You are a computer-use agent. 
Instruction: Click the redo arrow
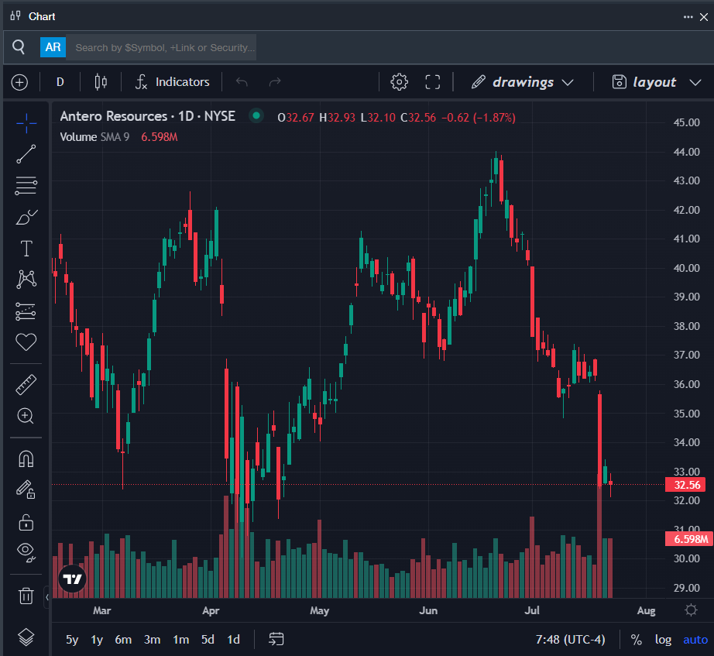275,82
